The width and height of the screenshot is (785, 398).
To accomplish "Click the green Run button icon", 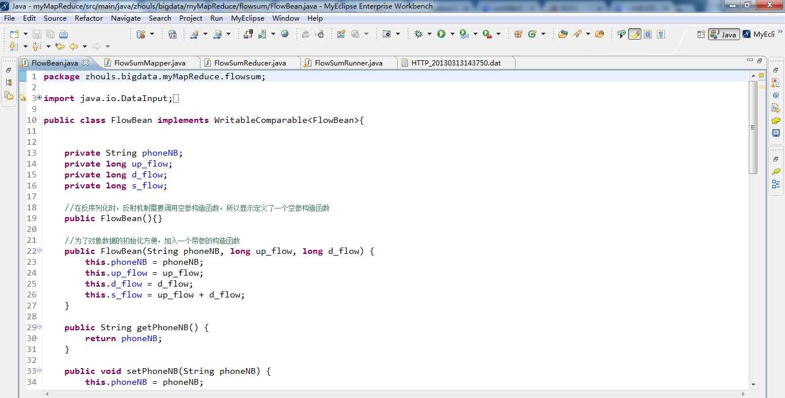I will [x=441, y=34].
